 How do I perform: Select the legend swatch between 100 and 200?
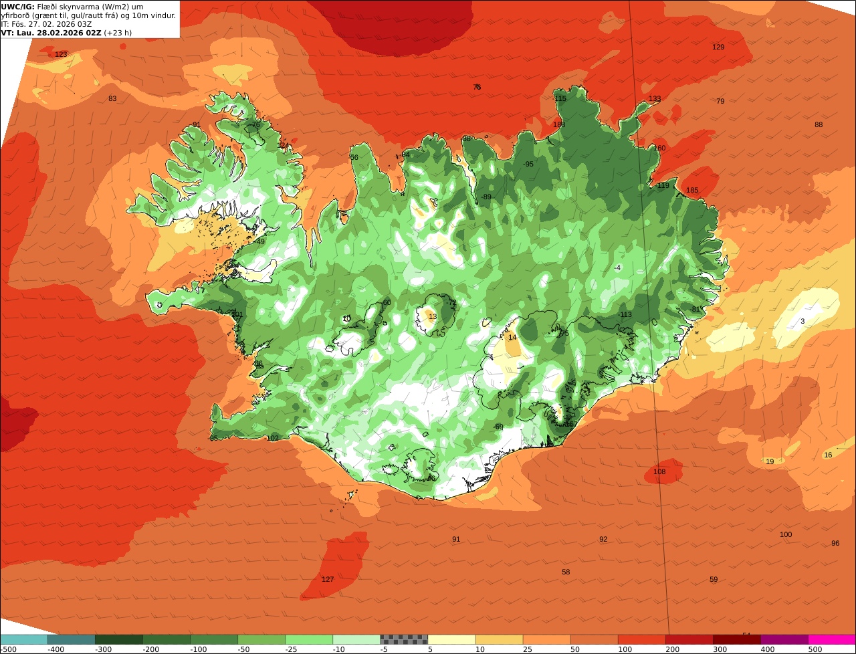click(x=642, y=639)
